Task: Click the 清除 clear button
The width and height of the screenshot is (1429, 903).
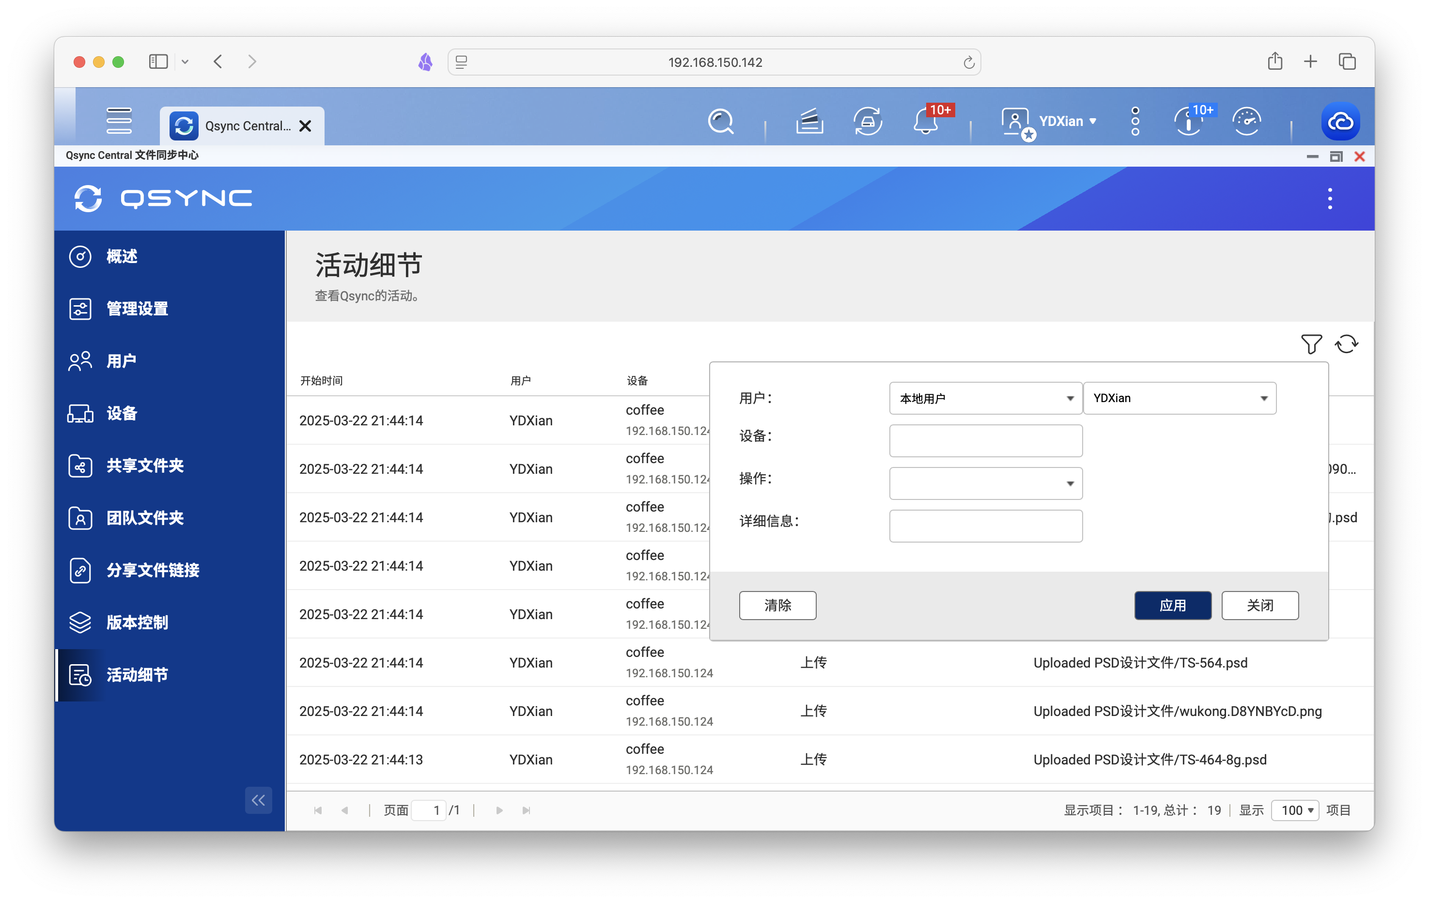Action: (777, 605)
